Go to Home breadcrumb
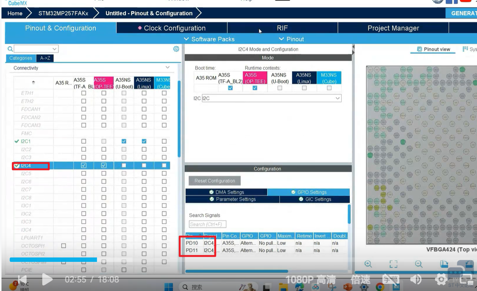 tap(15, 13)
